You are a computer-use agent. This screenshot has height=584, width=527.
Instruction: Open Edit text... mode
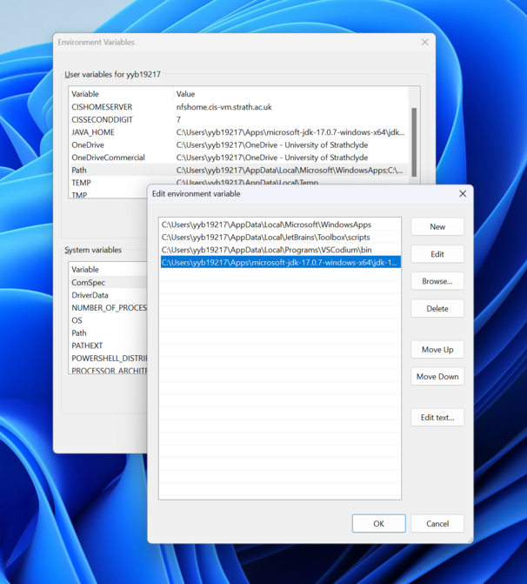tap(437, 417)
